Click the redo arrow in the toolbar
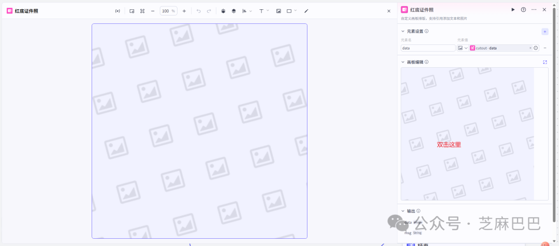559x246 pixels. coord(209,11)
